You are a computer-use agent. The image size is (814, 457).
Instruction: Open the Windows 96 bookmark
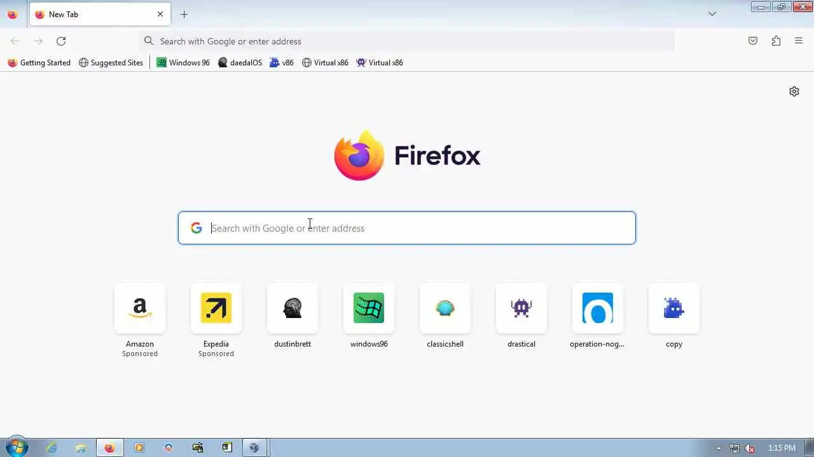(x=183, y=62)
